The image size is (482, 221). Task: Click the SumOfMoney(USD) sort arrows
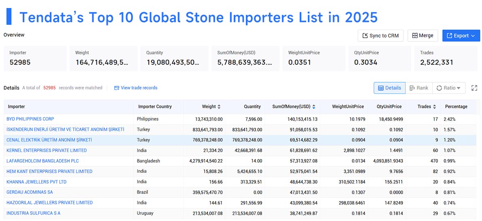pyautogui.click(x=314, y=107)
